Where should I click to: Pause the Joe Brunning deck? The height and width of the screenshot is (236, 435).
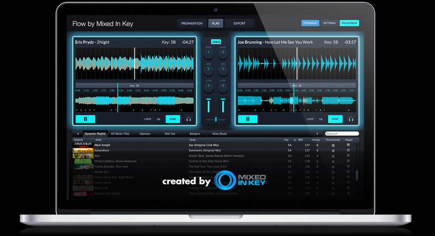[x=248, y=119]
